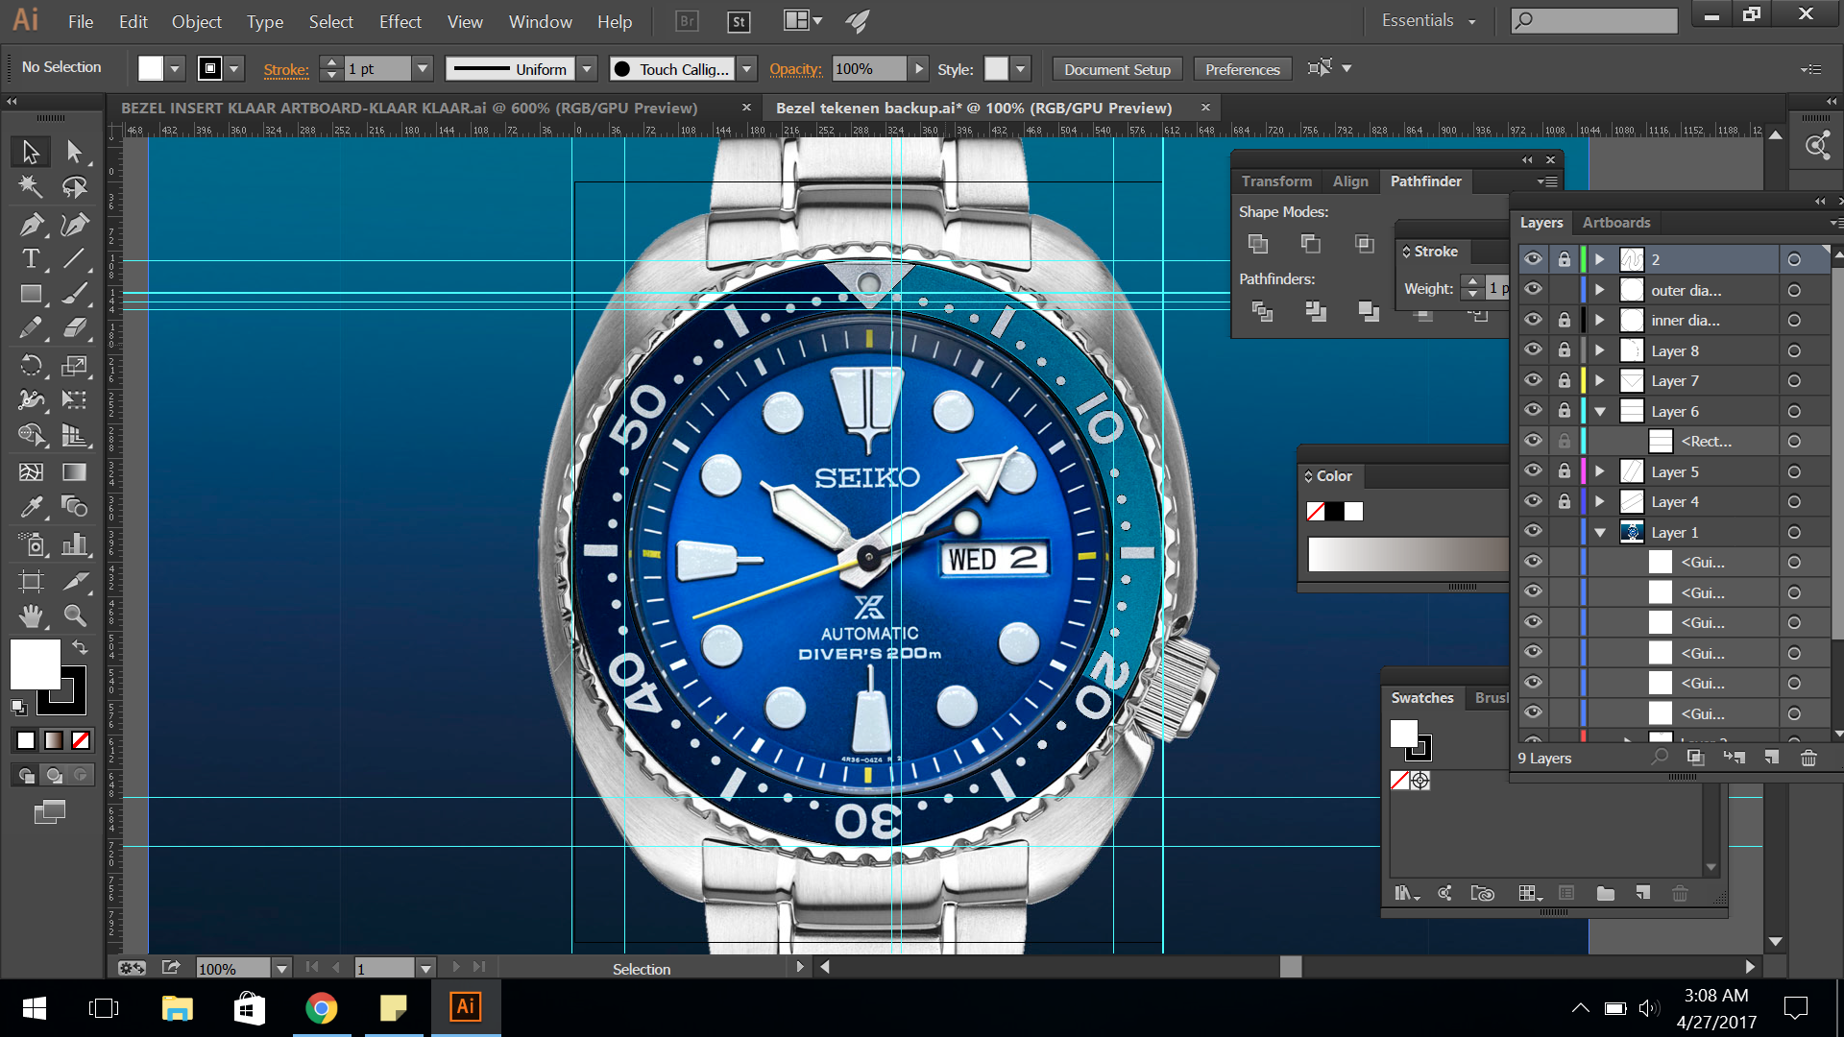Hide inner dia layer eye
The width and height of the screenshot is (1844, 1037).
(1533, 320)
